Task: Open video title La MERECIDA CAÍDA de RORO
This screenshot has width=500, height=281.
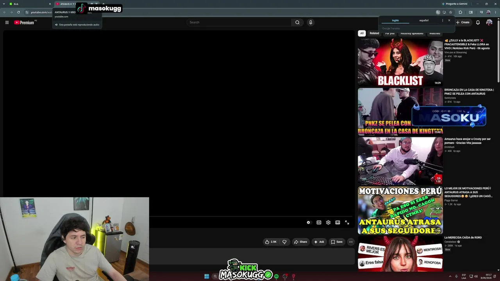Action: click(x=463, y=238)
